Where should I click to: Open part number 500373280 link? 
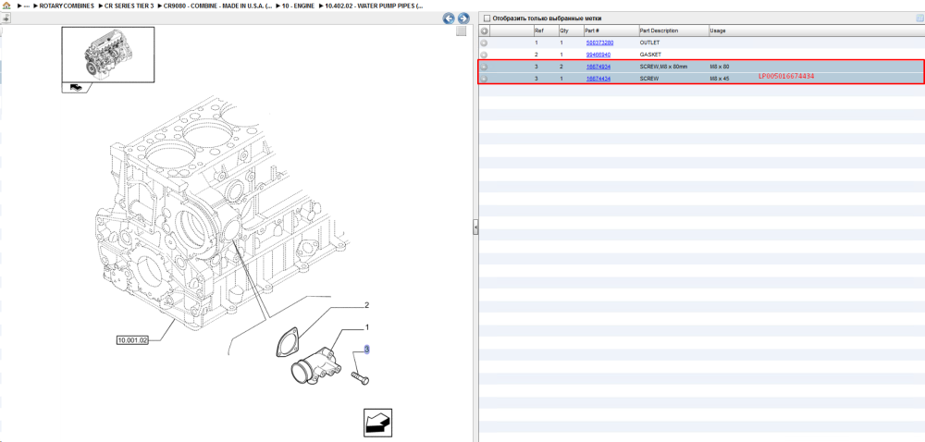(599, 43)
